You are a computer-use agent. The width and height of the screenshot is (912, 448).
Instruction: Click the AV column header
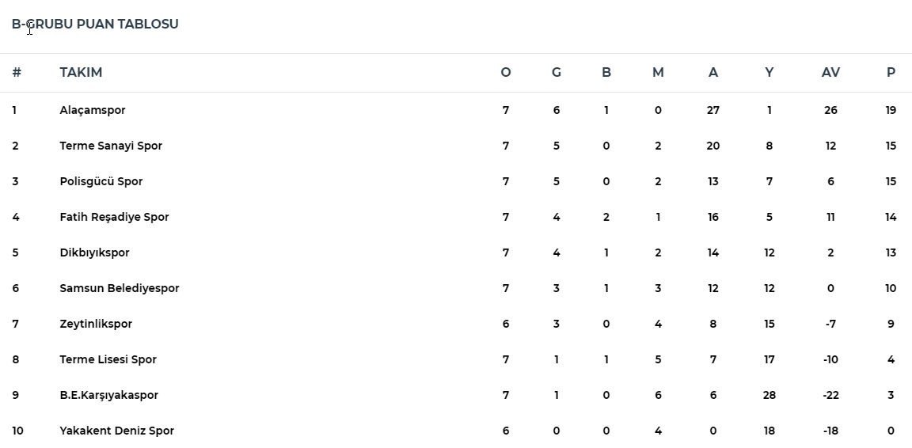click(830, 72)
